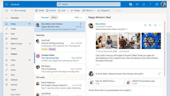Open the Categories toolbar option

pyautogui.click(x=104, y=11)
